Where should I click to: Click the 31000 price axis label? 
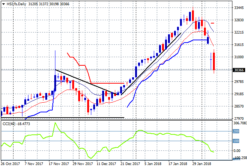click(238, 57)
